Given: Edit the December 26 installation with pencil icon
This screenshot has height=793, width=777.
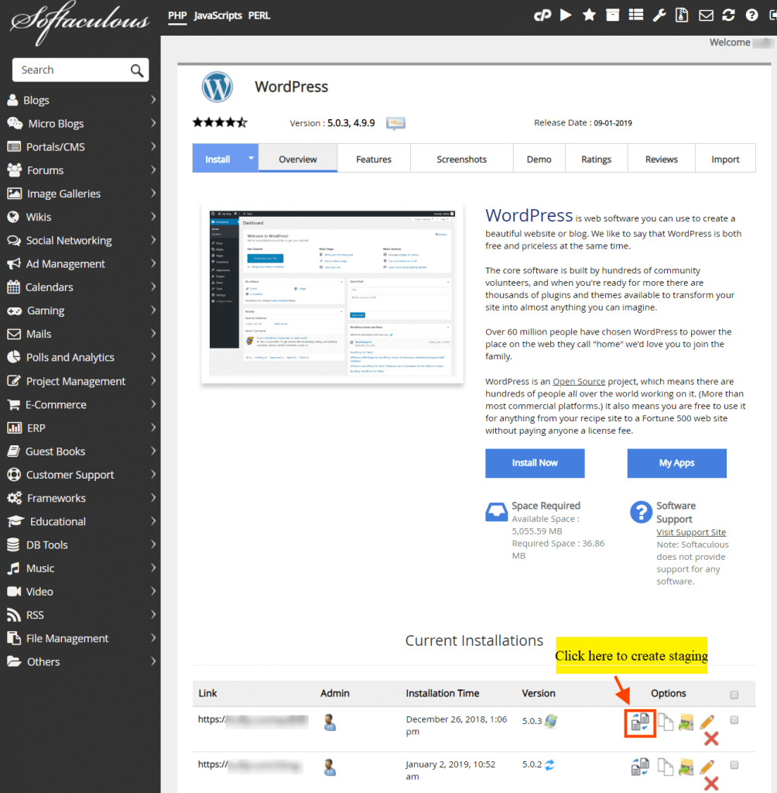Looking at the screenshot, I should pos(707,722).
